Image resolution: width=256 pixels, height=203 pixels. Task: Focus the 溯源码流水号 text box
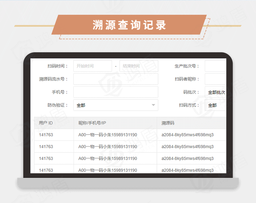[116, 79]
